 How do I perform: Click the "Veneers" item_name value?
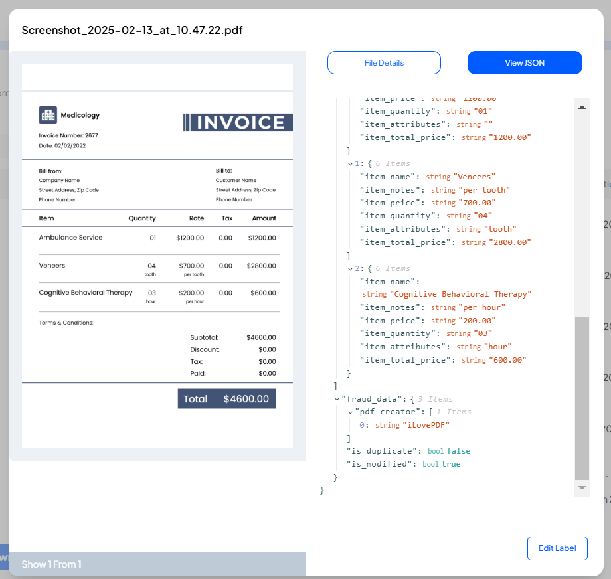click(x=474, y=177)
